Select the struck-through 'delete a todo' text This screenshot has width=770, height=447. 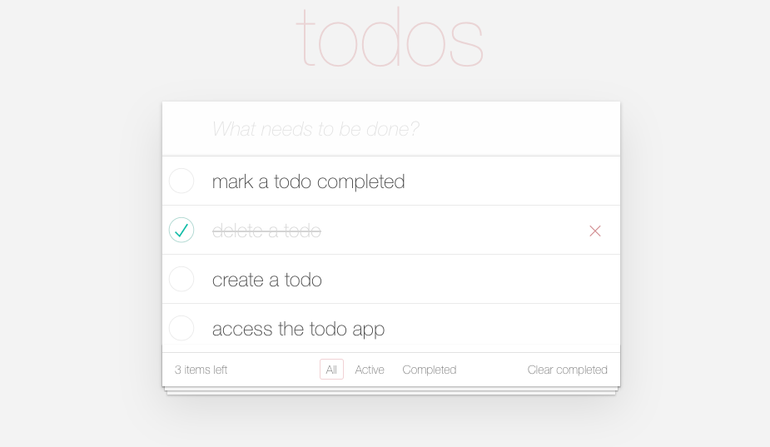click(x=266, y=231)
